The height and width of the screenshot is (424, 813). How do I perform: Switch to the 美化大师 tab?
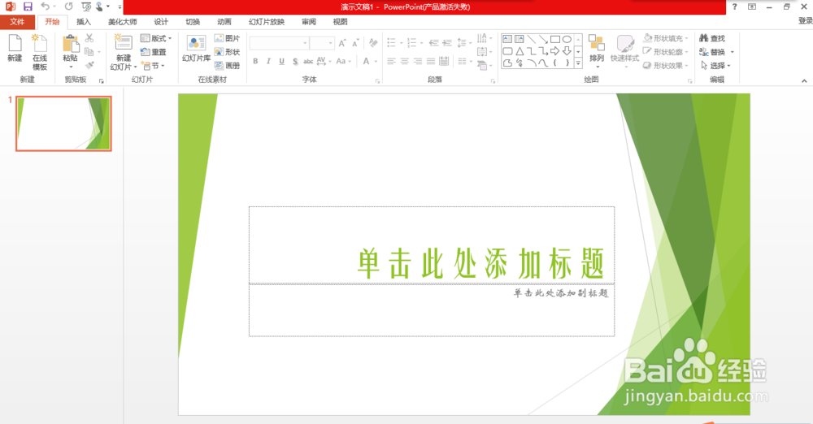(123, 22)
